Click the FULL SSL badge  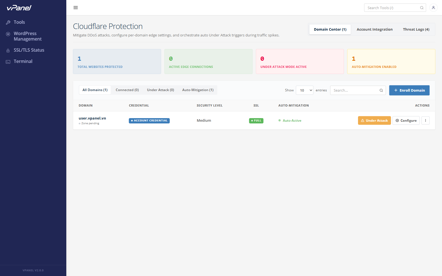point(256,121)
